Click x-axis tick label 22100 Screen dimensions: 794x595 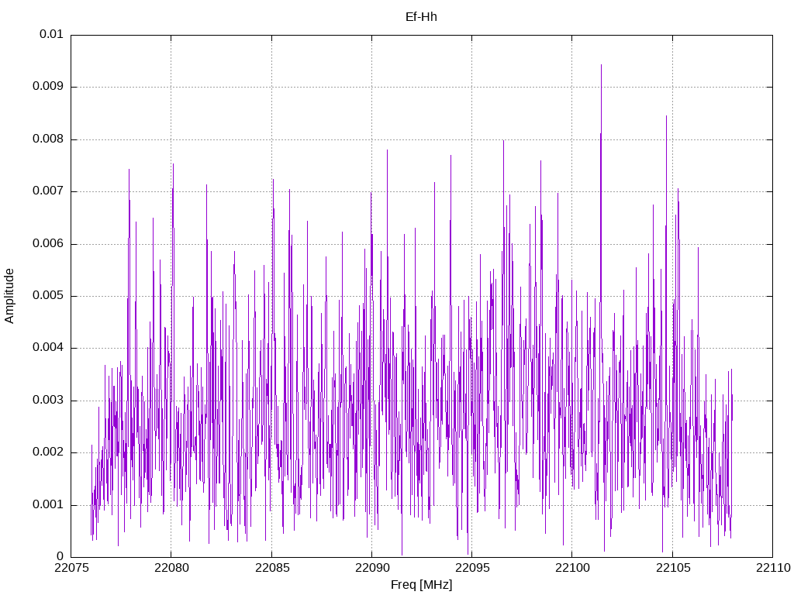pyautogui.click(x=573, y=568)
